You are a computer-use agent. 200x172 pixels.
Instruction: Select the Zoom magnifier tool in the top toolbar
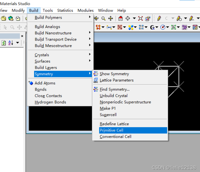coord(104,19)
